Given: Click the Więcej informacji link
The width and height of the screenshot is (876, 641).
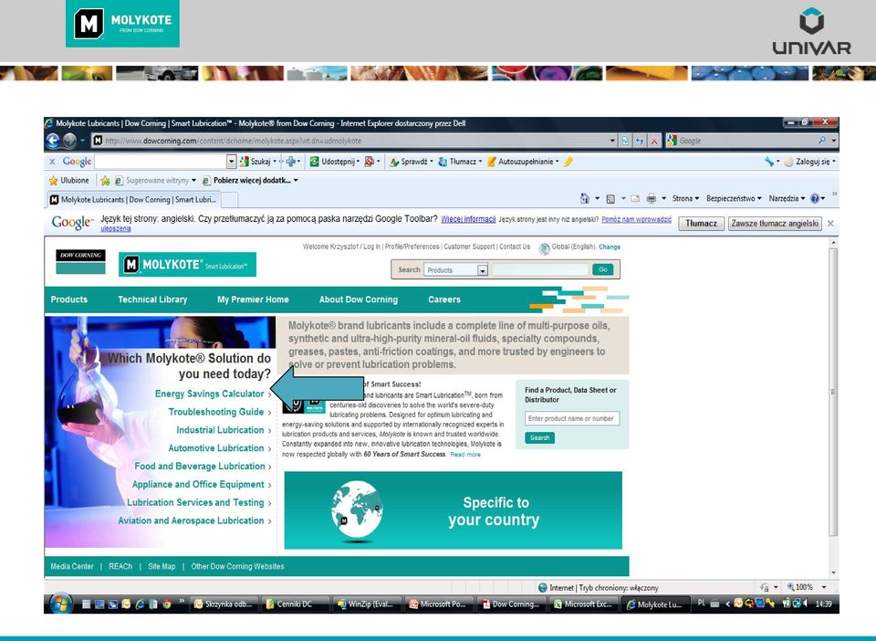Looking at the screenshot, I should point(468,219).
